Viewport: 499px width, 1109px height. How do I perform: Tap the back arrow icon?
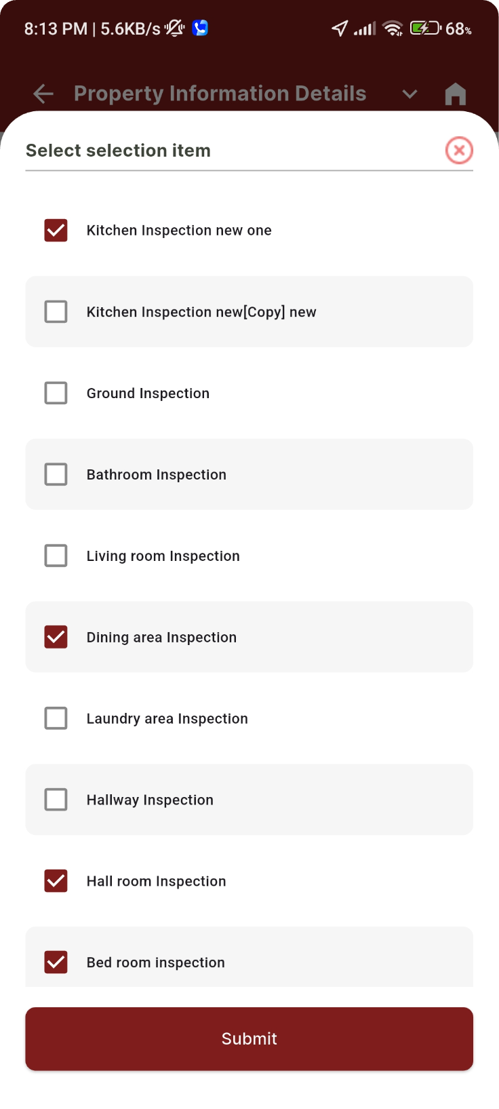pos(43,94)
